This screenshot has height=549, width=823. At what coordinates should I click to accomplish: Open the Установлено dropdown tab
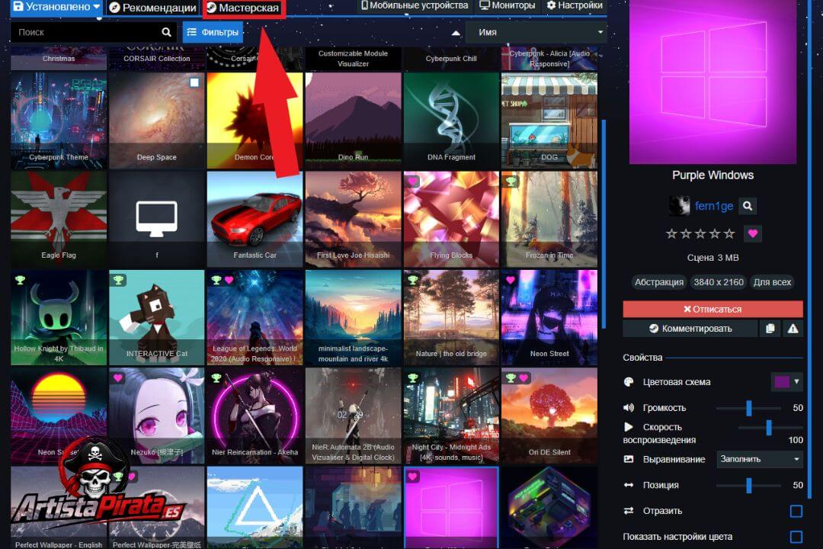56,7
